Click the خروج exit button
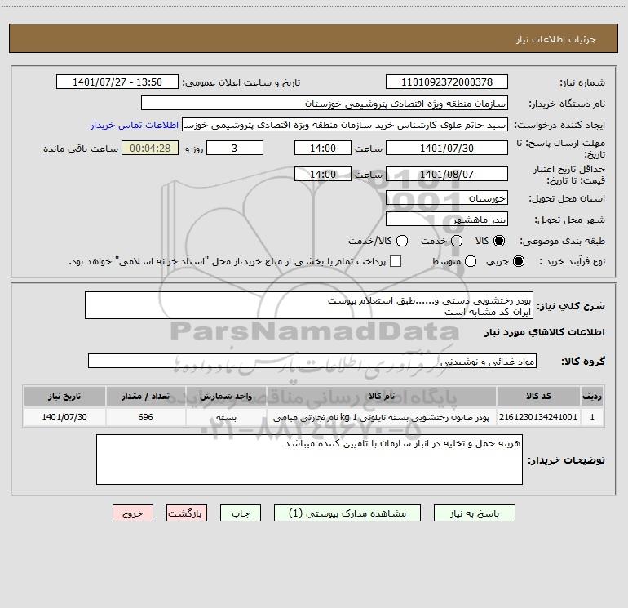628x608 pixels. [x=133, y=513]
